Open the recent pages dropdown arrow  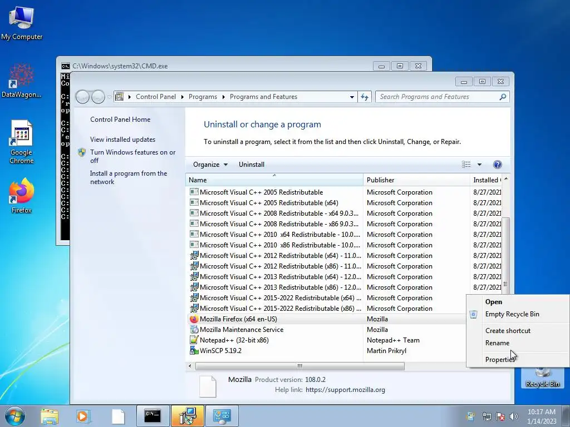[109, 97]
